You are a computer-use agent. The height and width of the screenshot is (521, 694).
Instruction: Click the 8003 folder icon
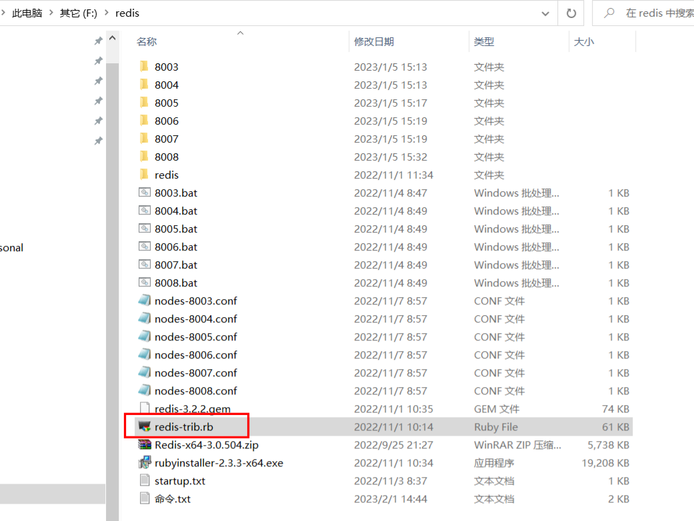click(x=144, y=67)
